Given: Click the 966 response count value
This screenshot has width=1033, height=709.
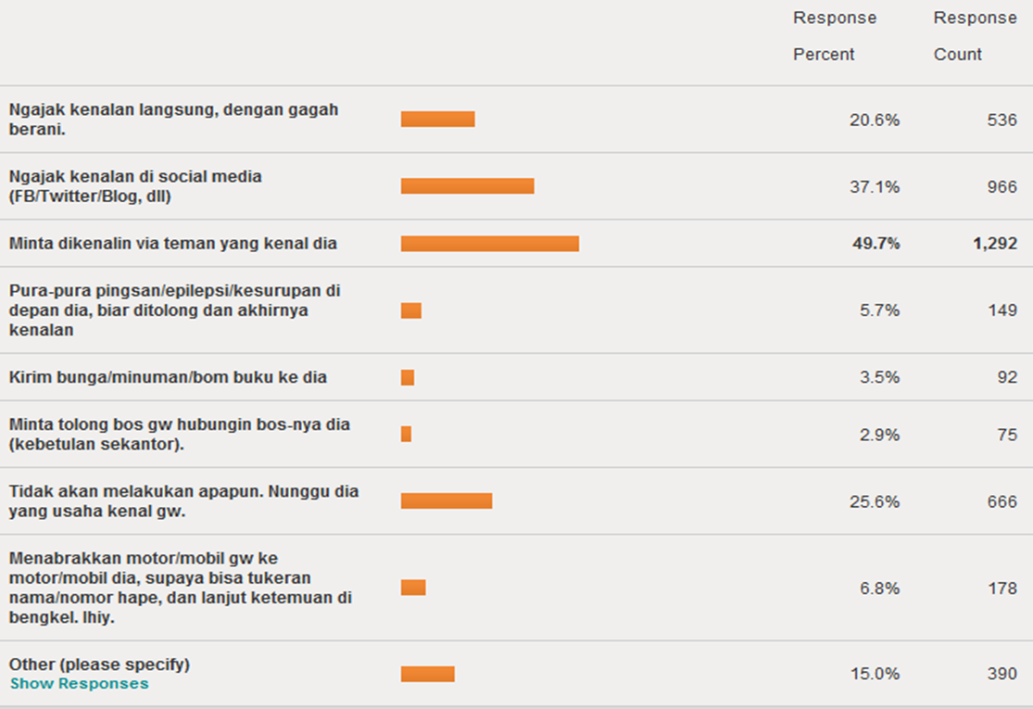Looking at the screenshot, I should (x=1002, y=186).
